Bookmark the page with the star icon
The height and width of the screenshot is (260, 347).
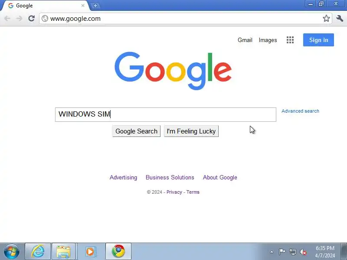326,18
